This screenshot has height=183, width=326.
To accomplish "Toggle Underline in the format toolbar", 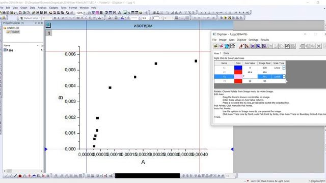I will 62,18.
